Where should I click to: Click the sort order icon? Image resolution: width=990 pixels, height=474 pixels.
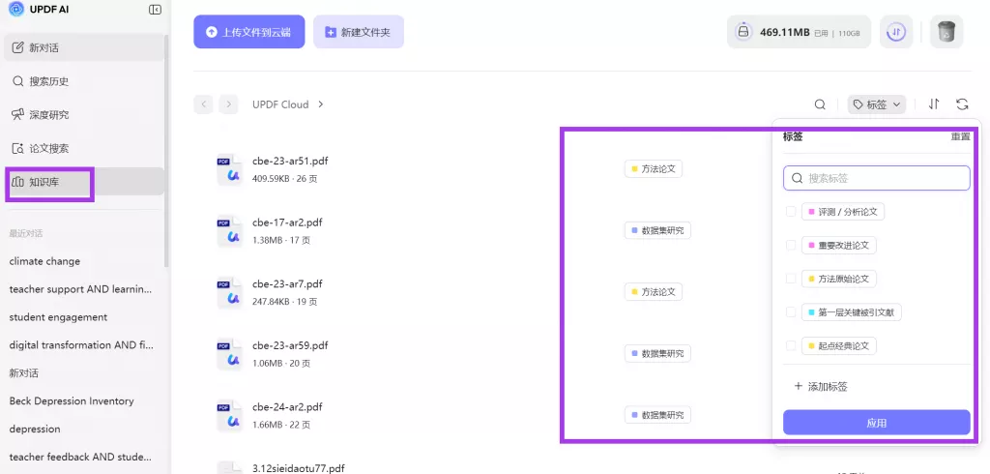[934, 104]
